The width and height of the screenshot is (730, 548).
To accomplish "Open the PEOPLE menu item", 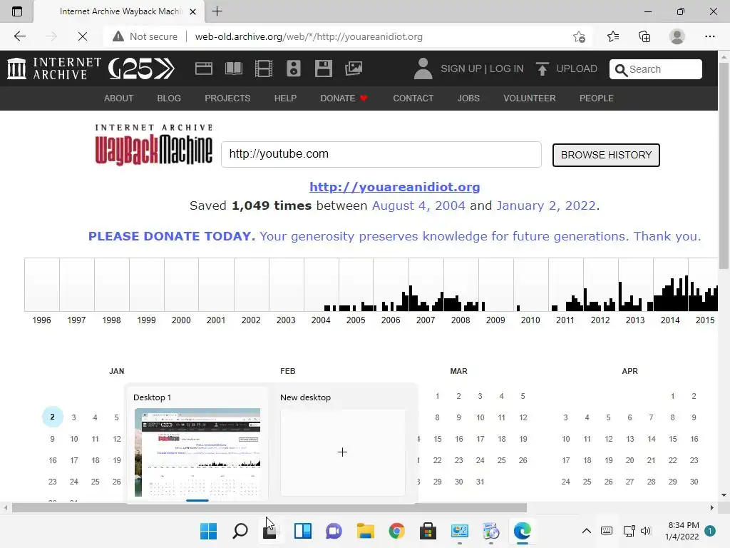I will [597, 98].
